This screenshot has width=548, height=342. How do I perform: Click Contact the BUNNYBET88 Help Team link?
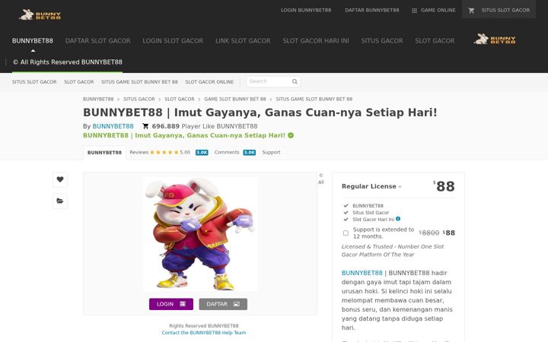point(204,333)
